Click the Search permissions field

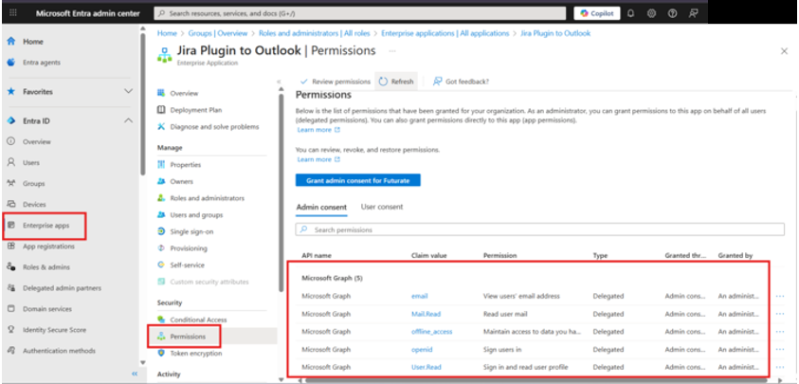[x=540, y=229]
